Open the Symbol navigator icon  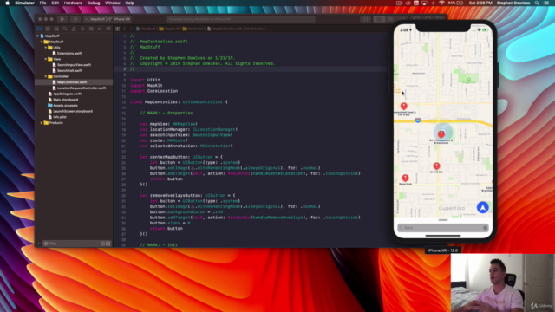pos(56,29)
